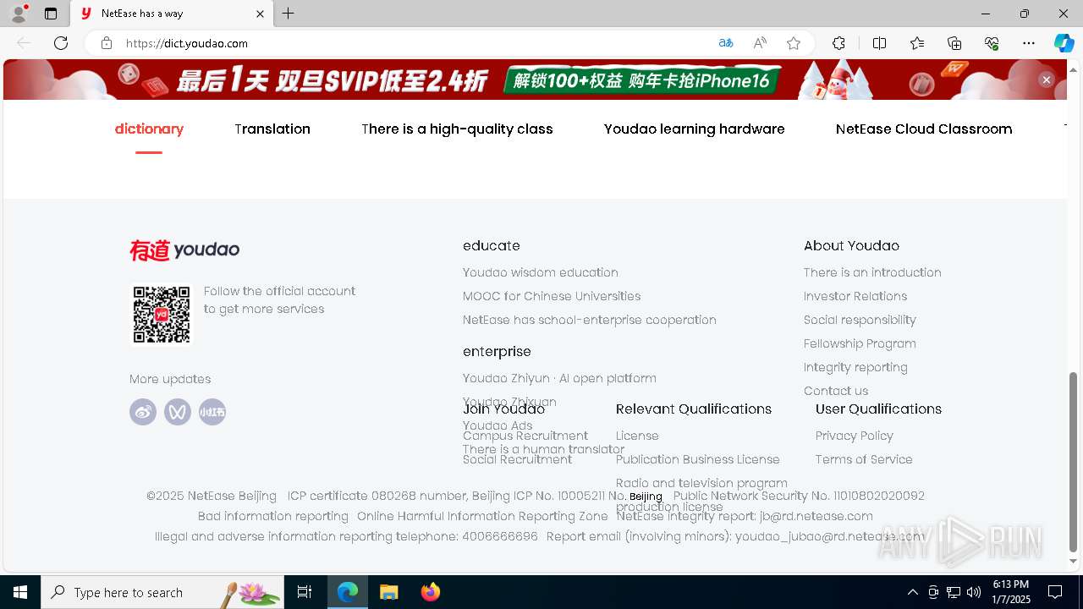
Task: Refresh the page with reload button
Action: click(x=61, y=43)
